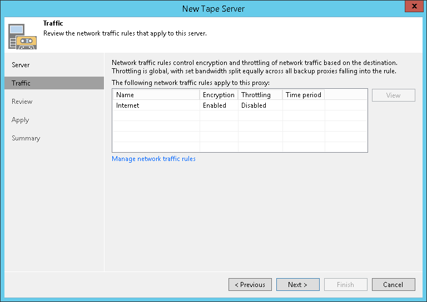
Task: Click the Finish button
Action: click(x=345, y=285)
